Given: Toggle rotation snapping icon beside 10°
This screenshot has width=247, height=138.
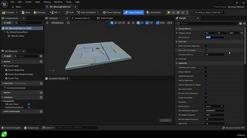Looking at the screenshot, I should 147,23.
